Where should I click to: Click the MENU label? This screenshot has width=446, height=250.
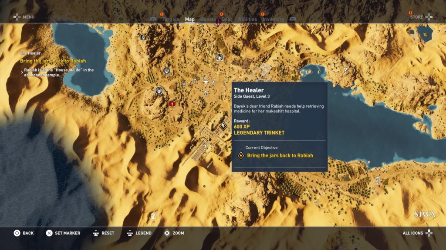point(29,17)
